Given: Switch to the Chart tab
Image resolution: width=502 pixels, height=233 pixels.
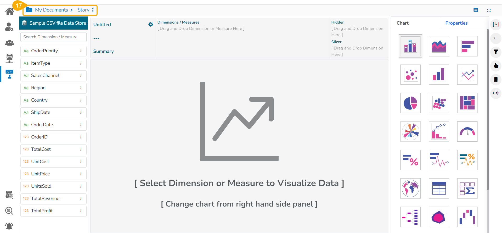Looking at the screenshot, I should pyautogui.click(x=402, y=23).
